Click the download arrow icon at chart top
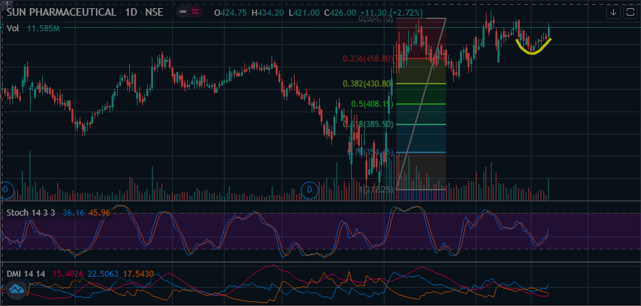Screen dimensions: 641x306 click(613, 12)
